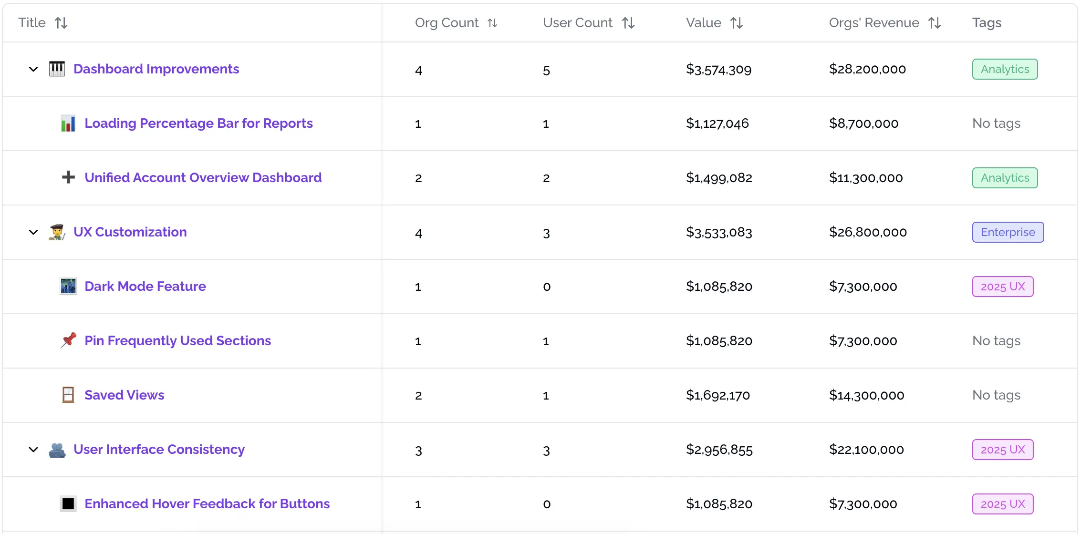Sort rows by Value column
This screenshot has width=1081, height=534.
737,23
